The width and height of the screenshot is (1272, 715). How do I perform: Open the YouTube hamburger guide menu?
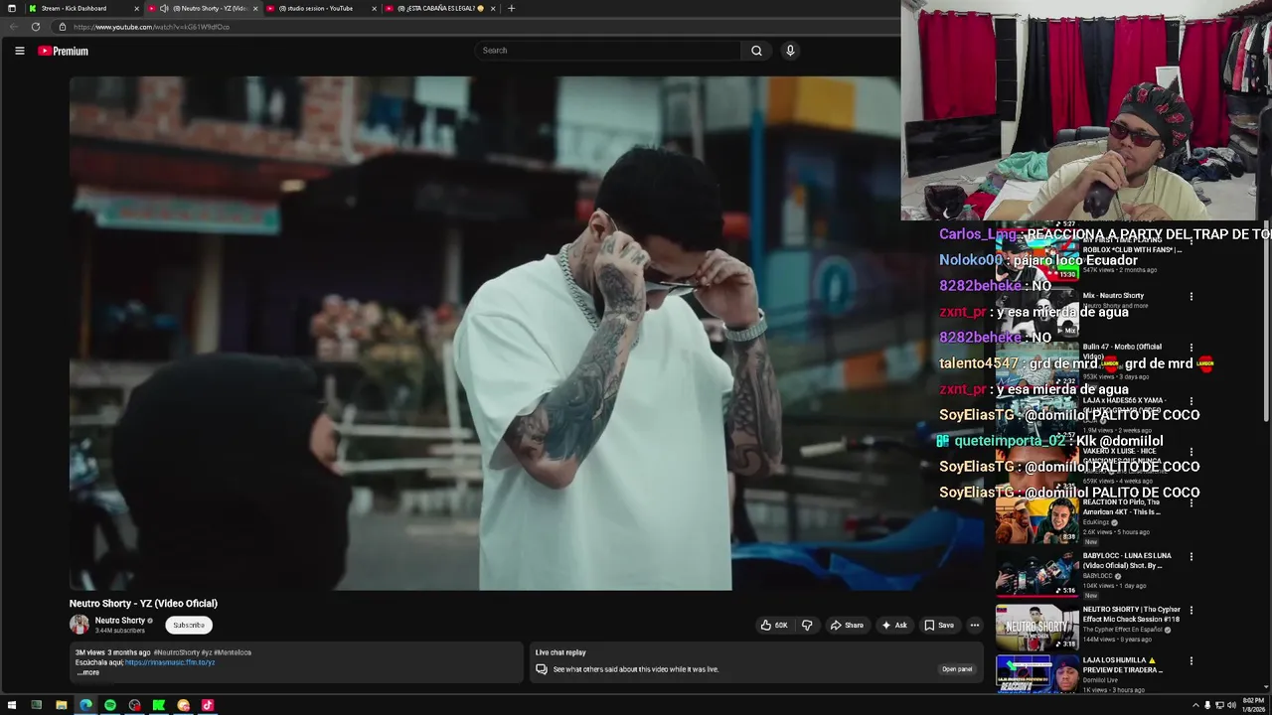point(19,51)
